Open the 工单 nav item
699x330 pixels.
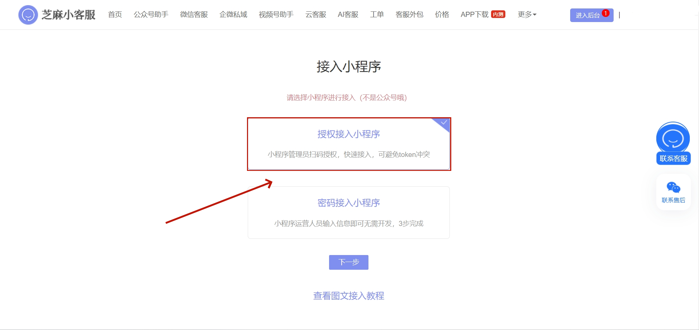click(x=377, y=14)
